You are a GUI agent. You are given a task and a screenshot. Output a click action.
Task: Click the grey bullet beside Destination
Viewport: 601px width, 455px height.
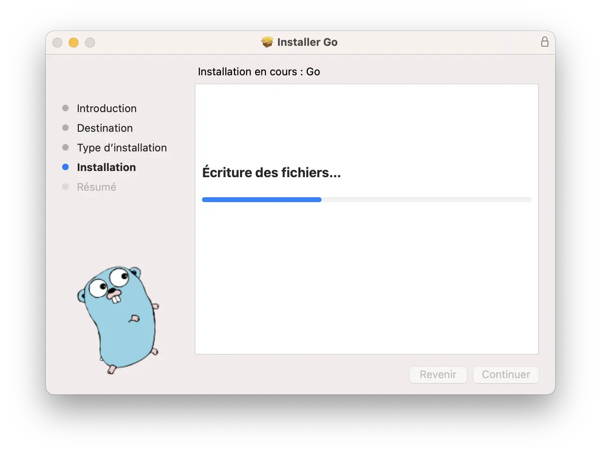coord(65,128)
